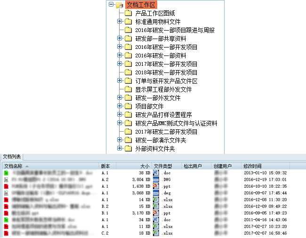This screenshot has width=306, height=238.
Task: Click the red status icon on the 3,170 KB row
Action: coord(6,213)
